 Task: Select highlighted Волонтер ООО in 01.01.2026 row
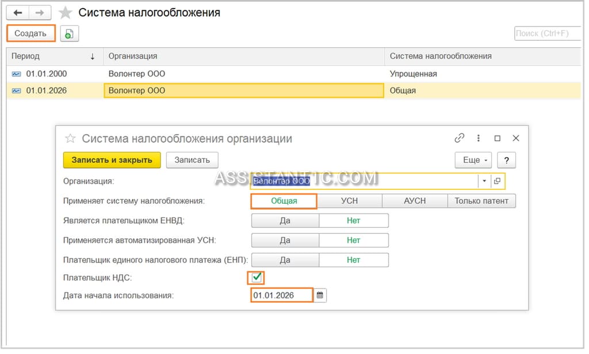click(x=243, y=91)
